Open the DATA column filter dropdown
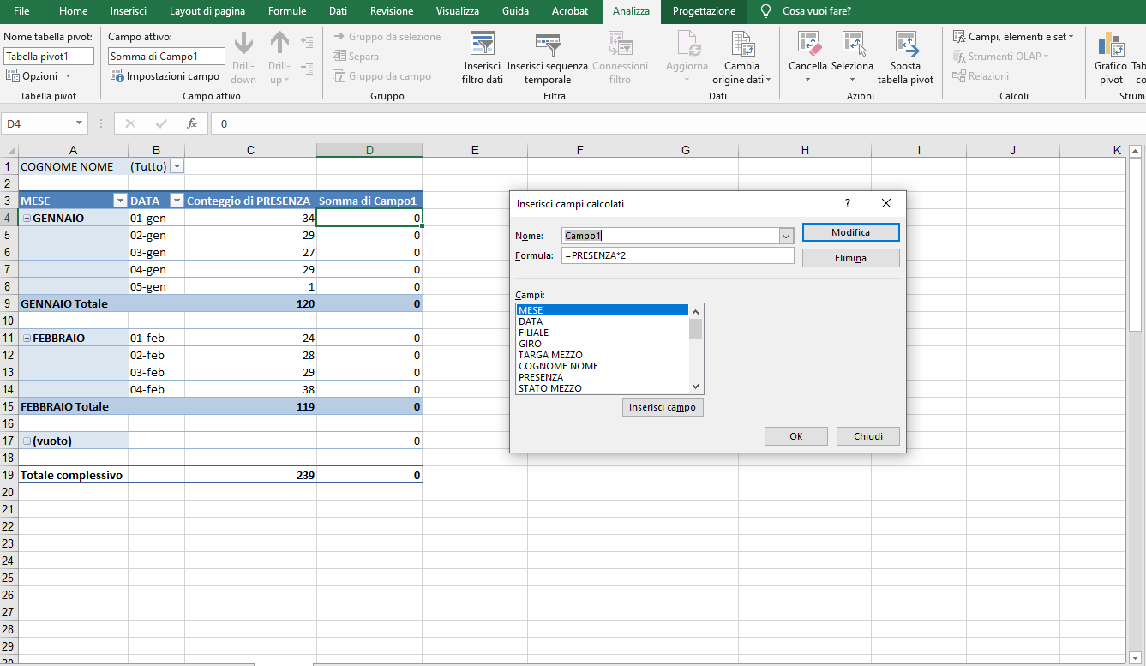Image resolution: width=1146 pixels, height=666 pixels. (x=177, y=201)
